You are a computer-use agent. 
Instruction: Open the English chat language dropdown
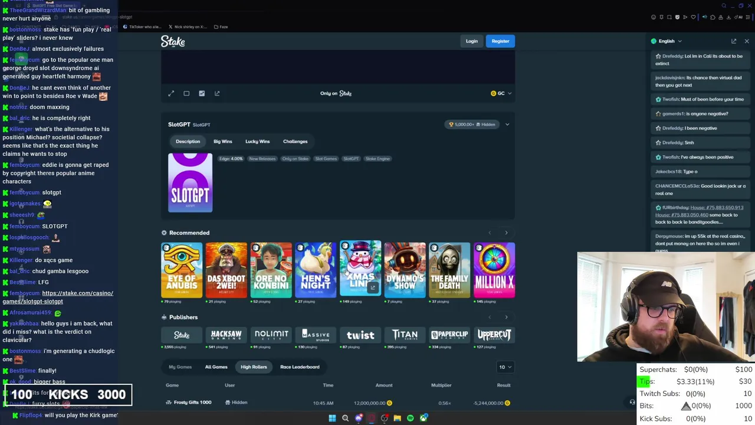[667, 41]
